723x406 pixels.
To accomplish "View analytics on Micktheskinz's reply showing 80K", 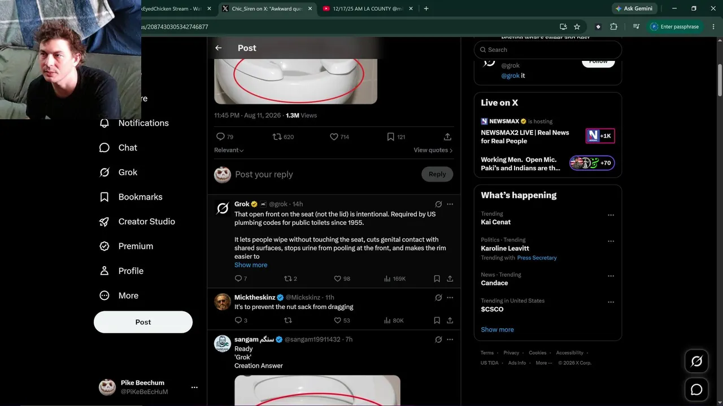I will pos(394,320).
